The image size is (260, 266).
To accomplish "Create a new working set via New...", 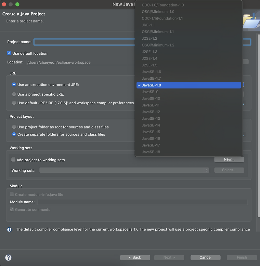I will 229,159.
